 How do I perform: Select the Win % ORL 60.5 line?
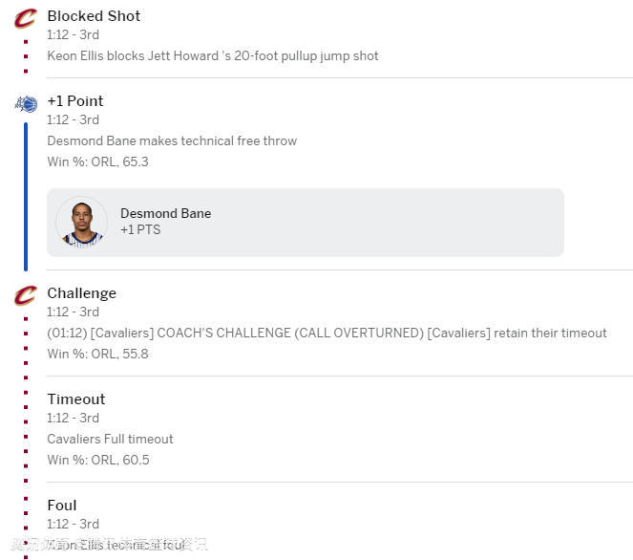[97, 460]
